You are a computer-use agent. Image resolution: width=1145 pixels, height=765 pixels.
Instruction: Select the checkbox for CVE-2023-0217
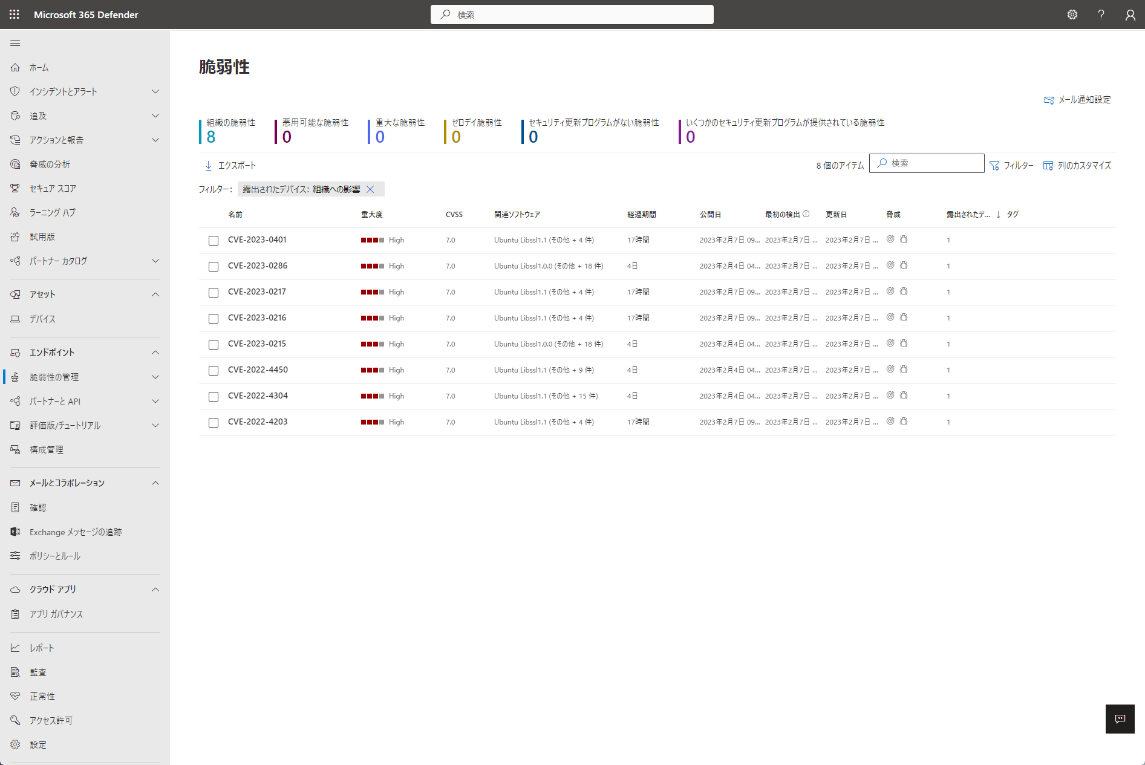[214, 293]
